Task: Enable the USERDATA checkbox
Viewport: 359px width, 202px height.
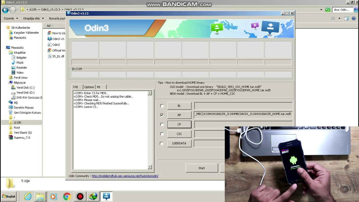Action: pyautogui.click(x=162, y=143)
